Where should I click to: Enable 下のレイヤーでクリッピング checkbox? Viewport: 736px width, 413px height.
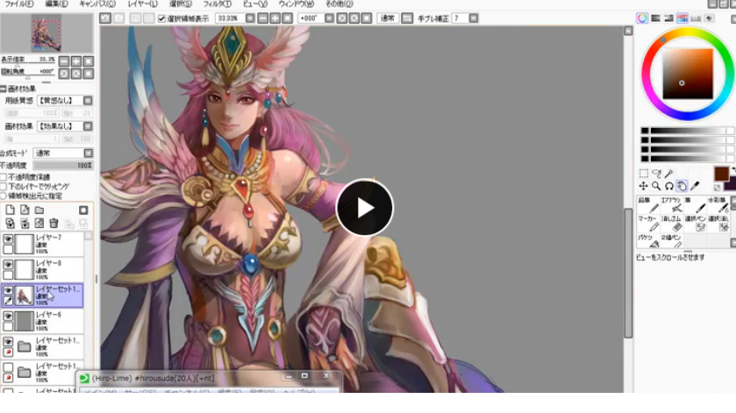click(x=4, y=187)
